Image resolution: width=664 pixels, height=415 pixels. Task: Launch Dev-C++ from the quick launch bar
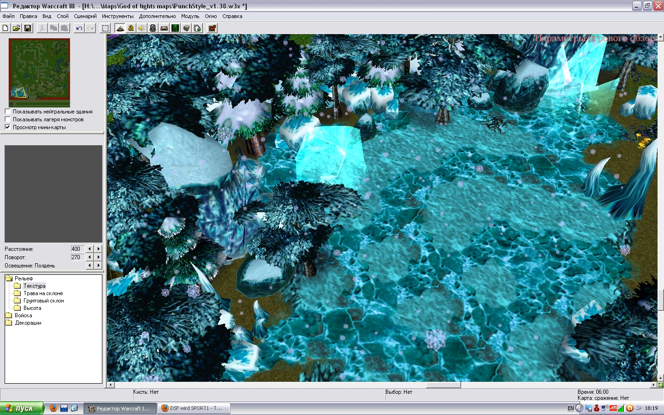click(x=64, y=408)
